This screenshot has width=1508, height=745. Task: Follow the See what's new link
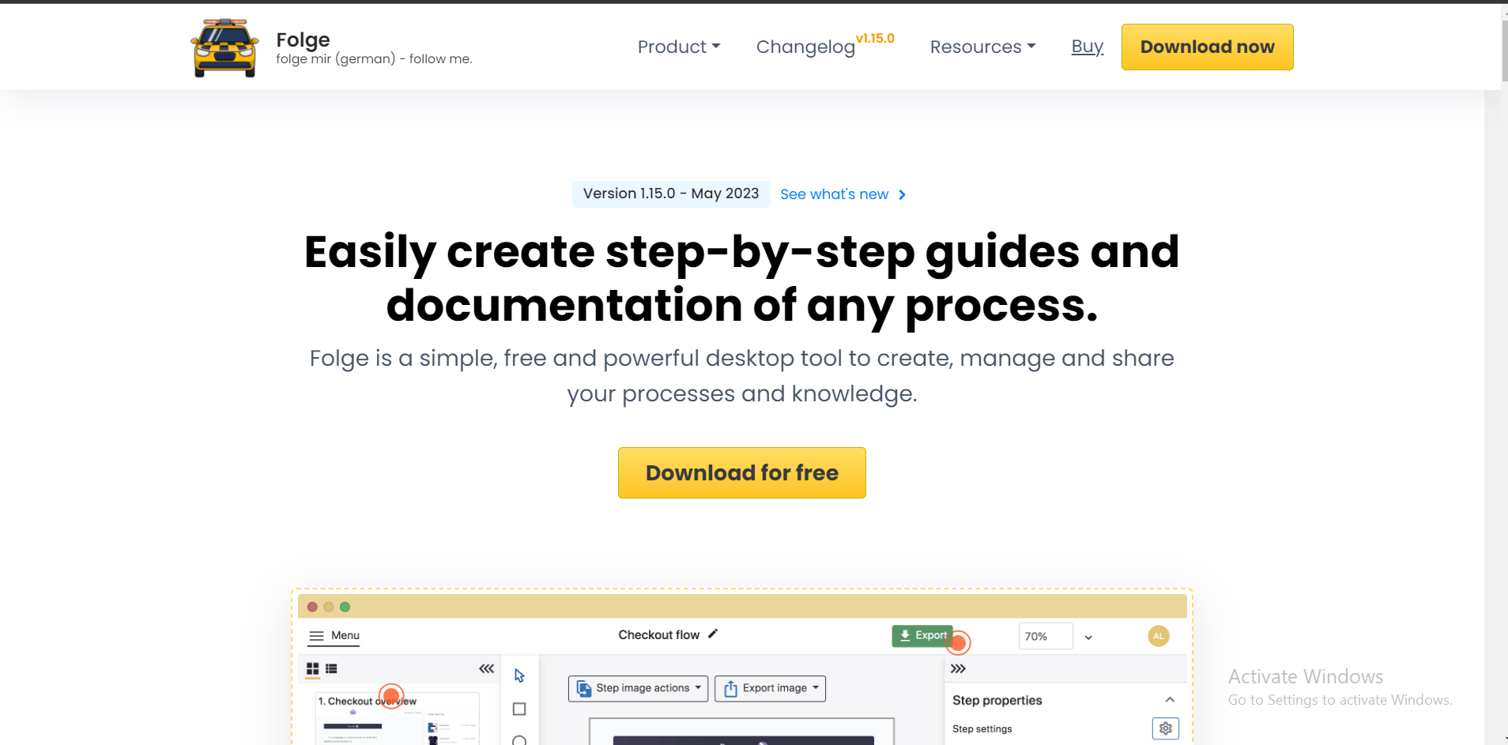(x=834, y=194)
